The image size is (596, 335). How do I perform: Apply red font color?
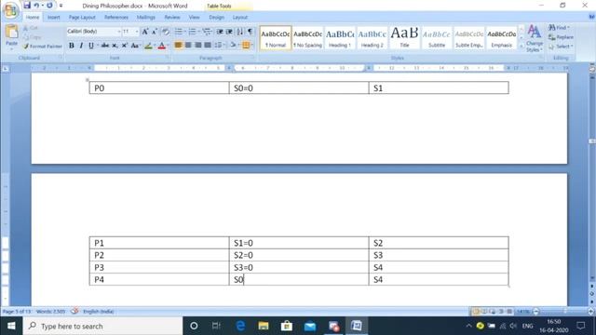161,46
